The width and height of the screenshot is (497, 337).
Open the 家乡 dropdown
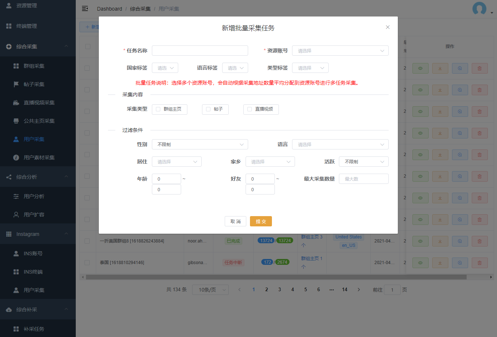270,162
